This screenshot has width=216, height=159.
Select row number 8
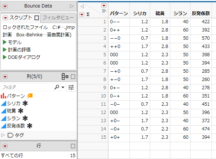click(x=105, y=79)
